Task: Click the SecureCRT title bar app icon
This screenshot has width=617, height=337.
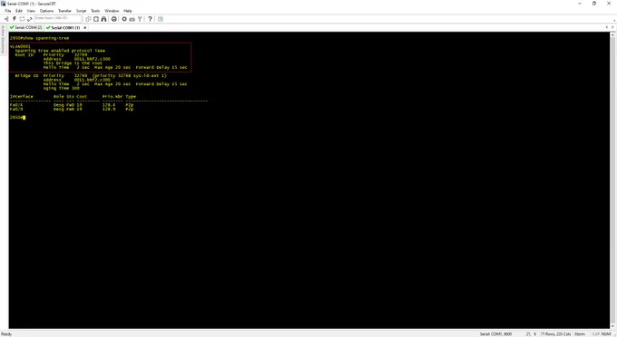Action: tap(3, 4)
